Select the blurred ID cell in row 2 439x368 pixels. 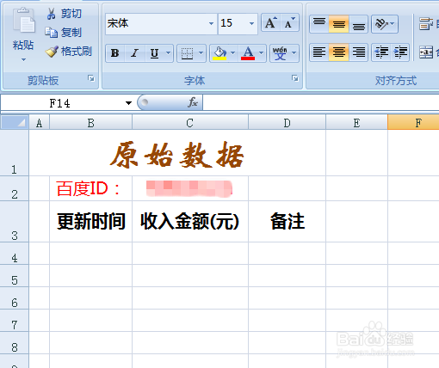tap(190, 188)
